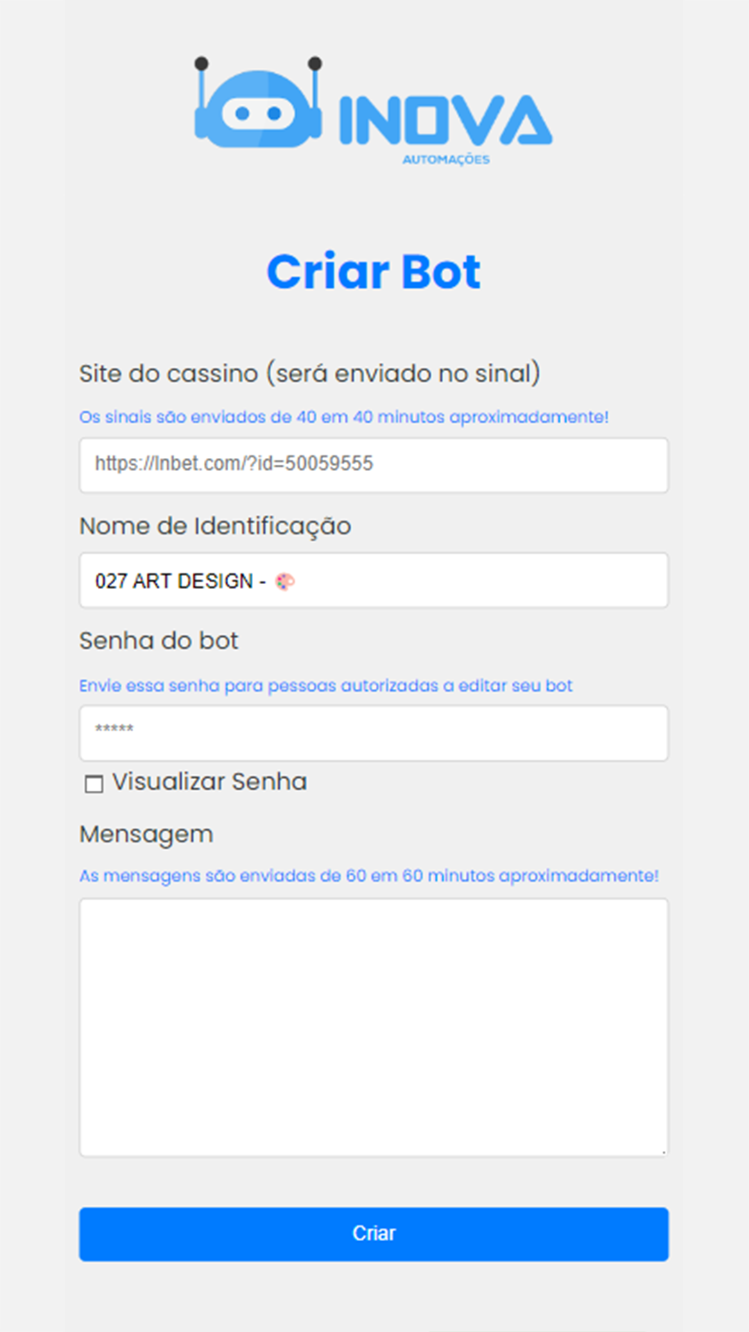The width and height of the screenshot is (749, 1332).
Task: Select the casino site URL field
Action: point(374,465)
